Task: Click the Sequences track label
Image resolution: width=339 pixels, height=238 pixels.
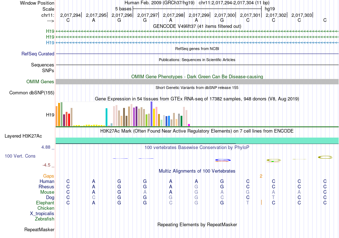Action: click(x=42, y=65)
